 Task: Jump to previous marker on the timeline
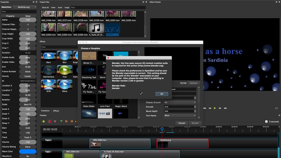66,121
